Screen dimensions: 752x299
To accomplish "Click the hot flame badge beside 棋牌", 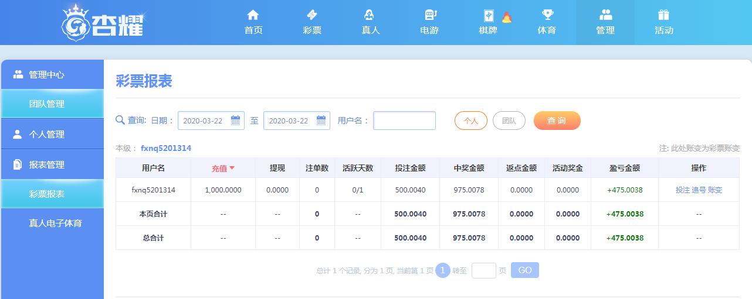I will [507, 17].
